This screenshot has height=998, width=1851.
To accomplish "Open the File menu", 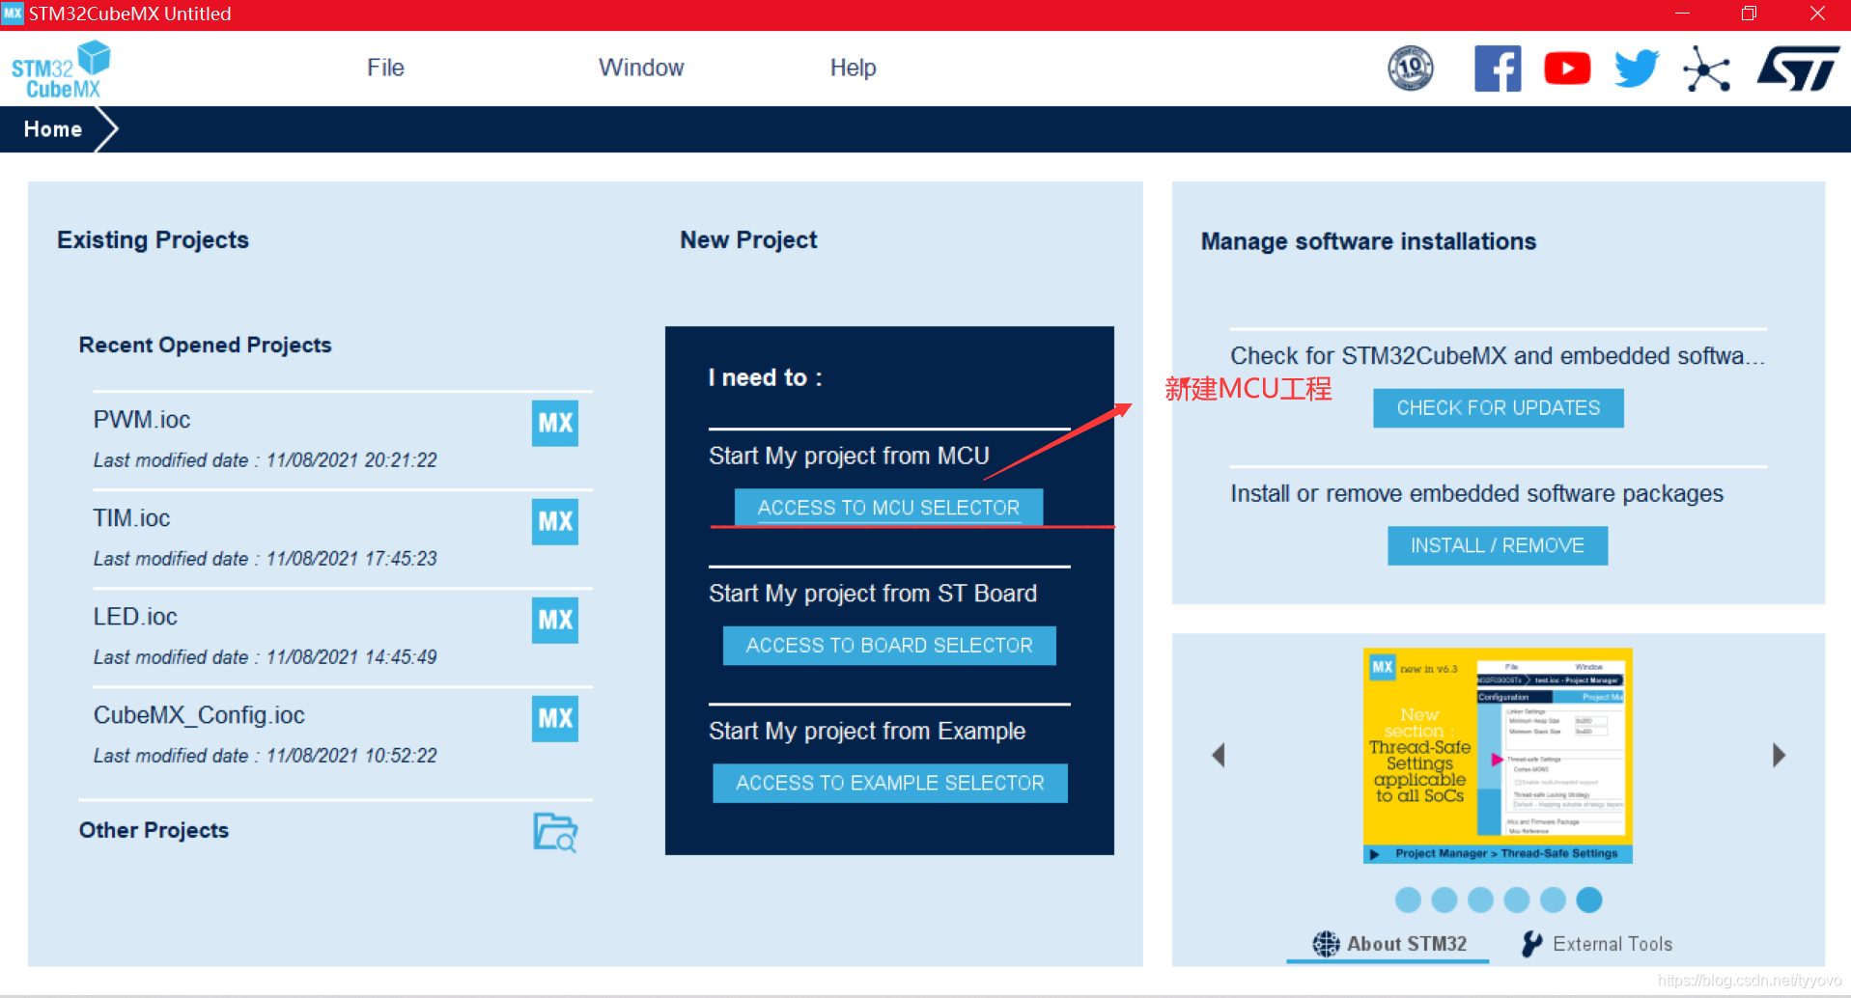I will [x=385, y=68].
